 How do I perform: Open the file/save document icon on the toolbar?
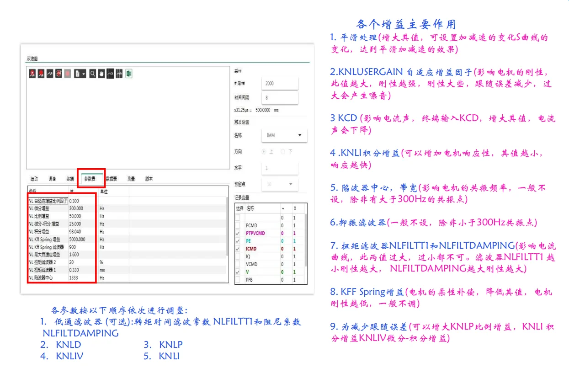[x=77, y=73]
